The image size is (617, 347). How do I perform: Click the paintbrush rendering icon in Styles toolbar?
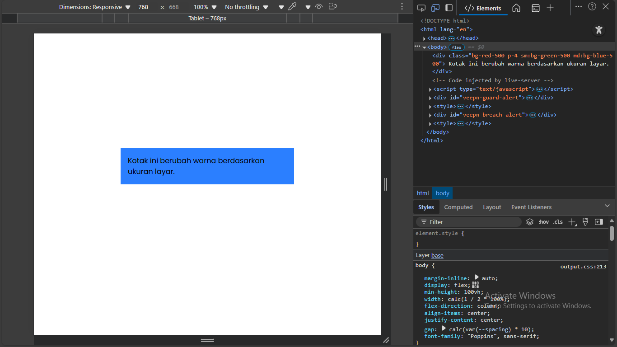coord(585,222)
